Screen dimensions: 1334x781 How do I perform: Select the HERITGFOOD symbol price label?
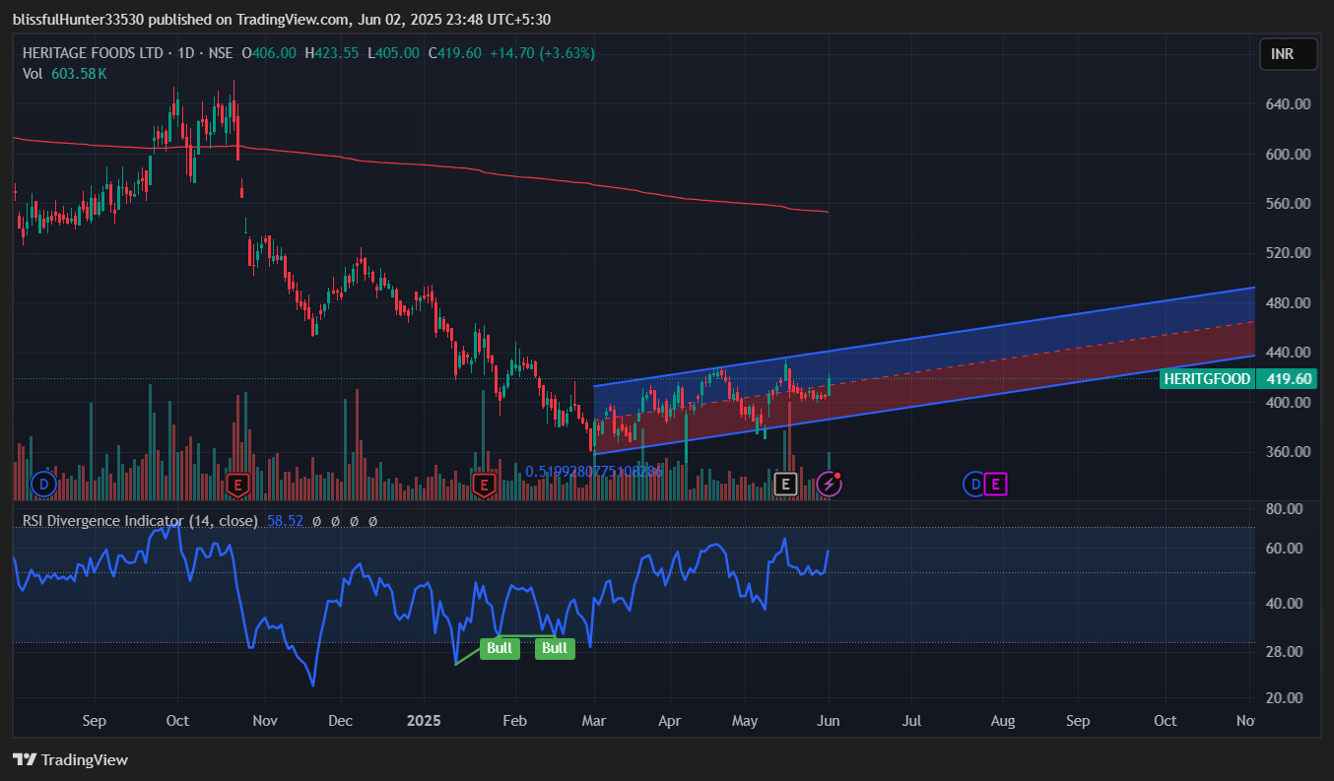(1207, 379)
